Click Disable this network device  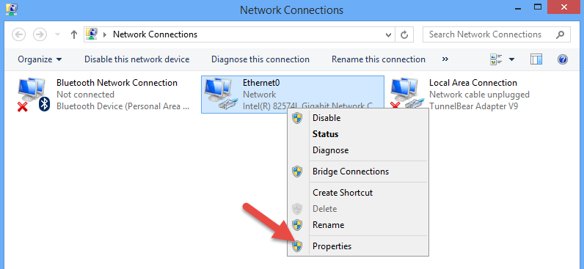136,59
